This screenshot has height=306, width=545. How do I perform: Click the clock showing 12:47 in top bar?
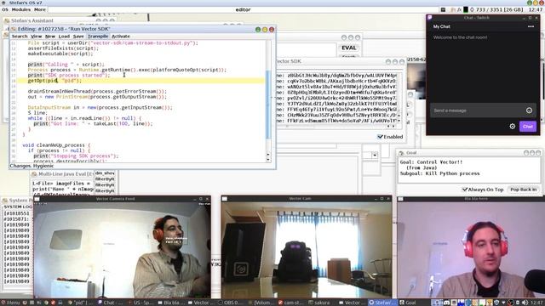536,9
